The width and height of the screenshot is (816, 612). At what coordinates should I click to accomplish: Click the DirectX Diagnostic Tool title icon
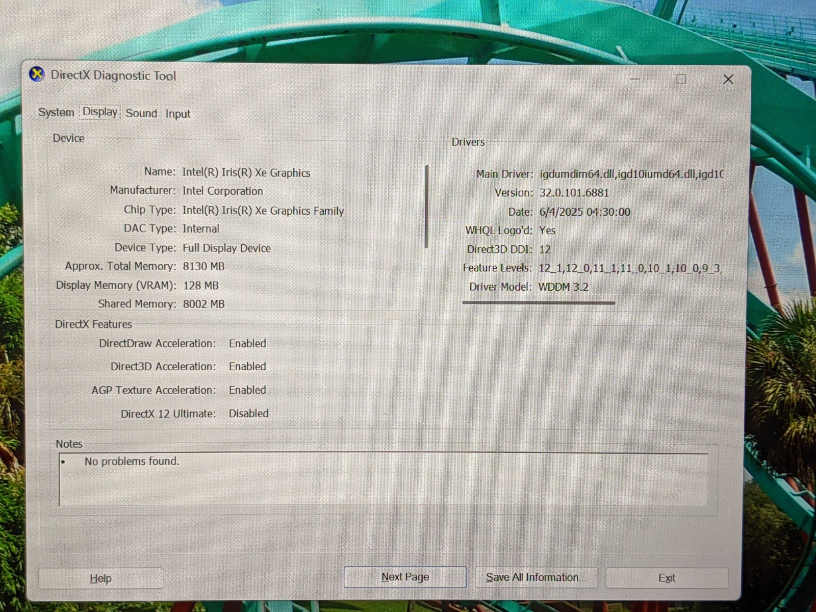click(x=37, y=75)
